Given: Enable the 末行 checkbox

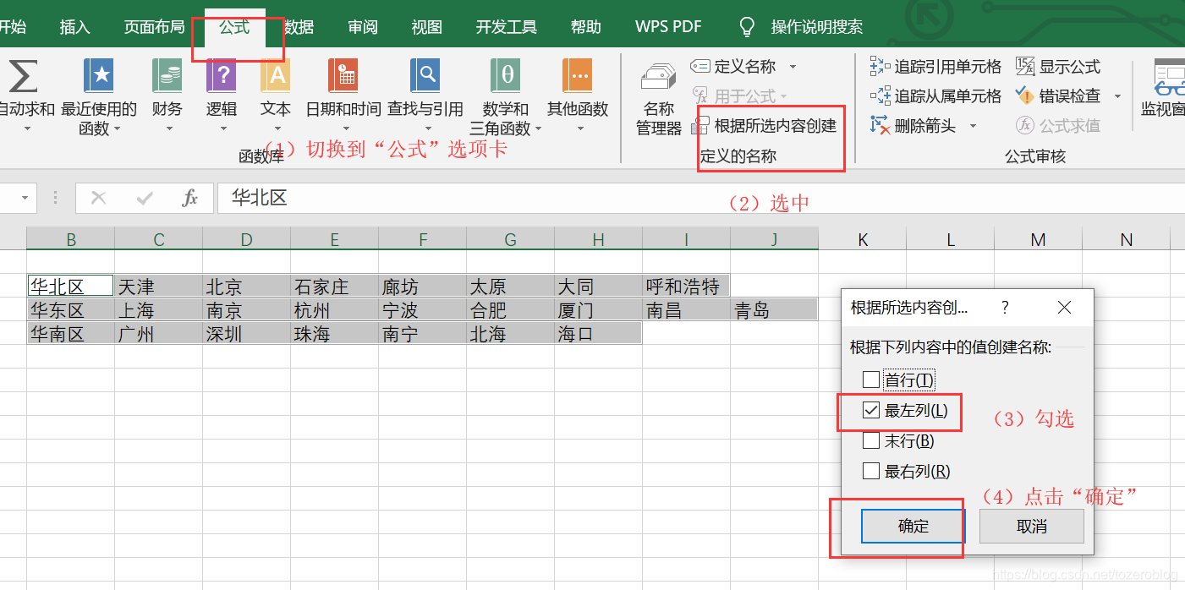Looking at the screenshot, I should tap(870, 440).
